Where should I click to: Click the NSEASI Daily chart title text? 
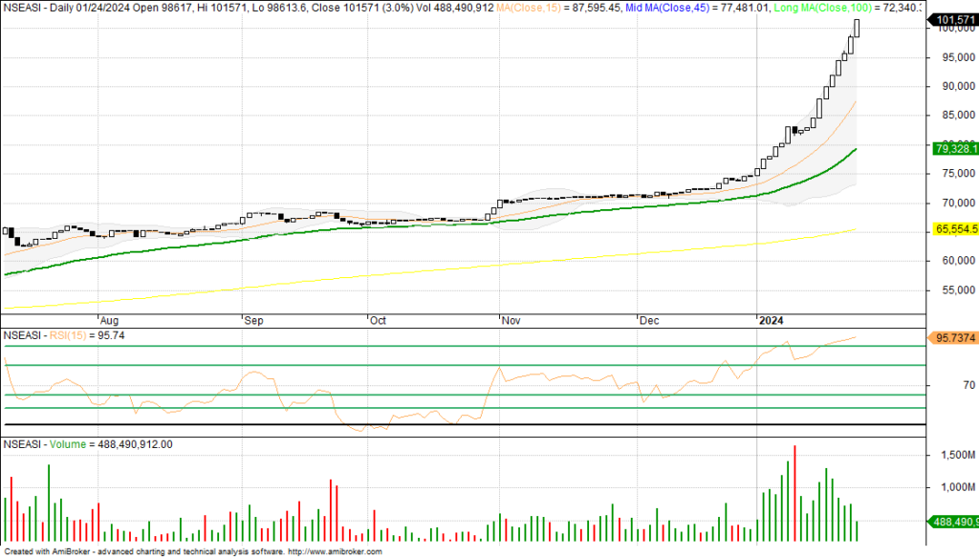(57, 8)
